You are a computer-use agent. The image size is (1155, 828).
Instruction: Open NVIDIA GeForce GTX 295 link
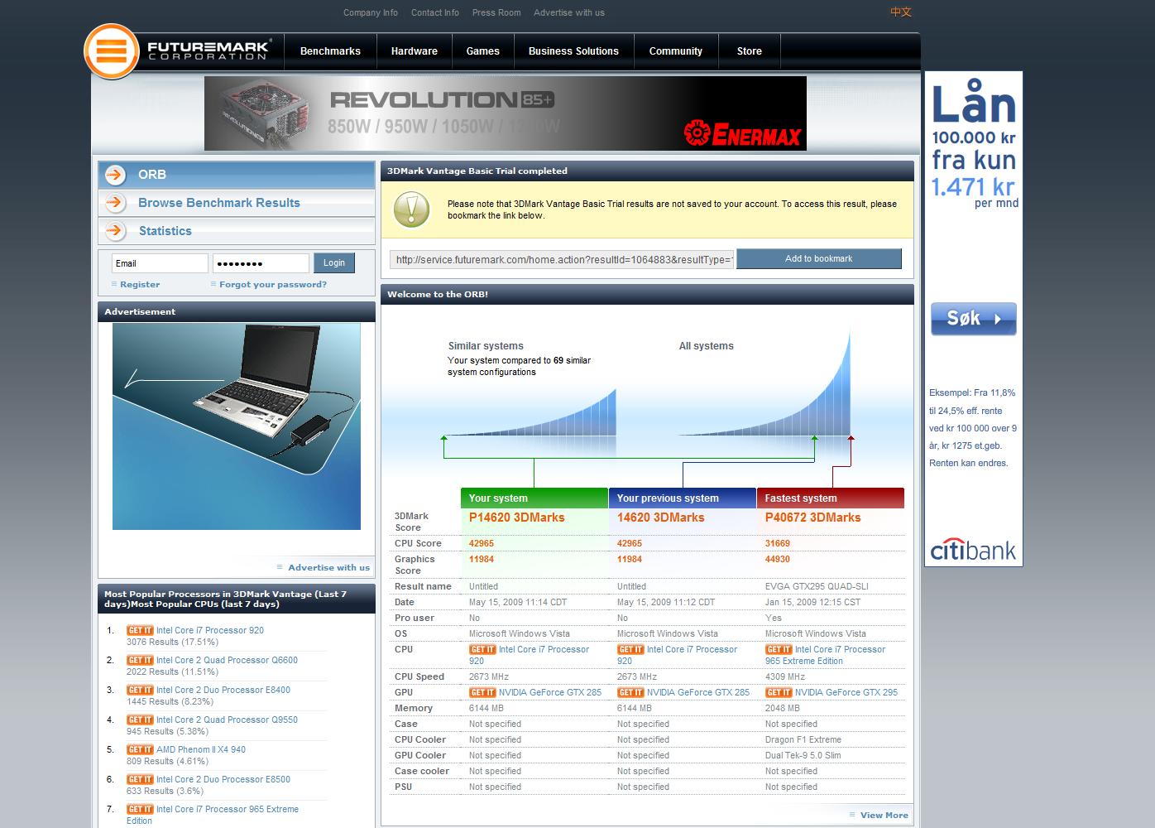click(846, 692)
